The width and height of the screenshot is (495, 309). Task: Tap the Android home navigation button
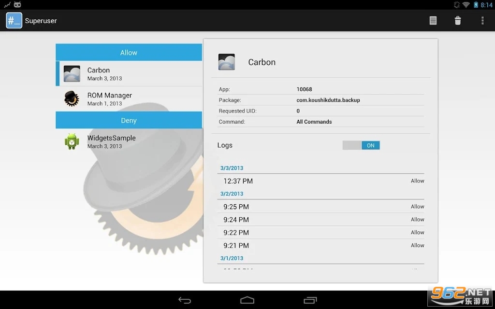coord(247,300)
